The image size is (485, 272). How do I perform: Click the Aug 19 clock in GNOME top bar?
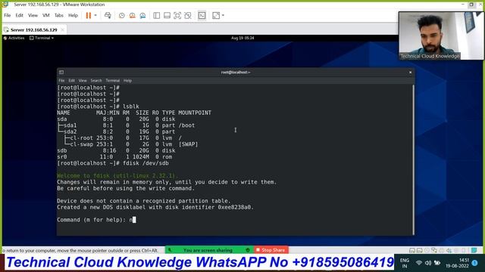pos(242,38)
